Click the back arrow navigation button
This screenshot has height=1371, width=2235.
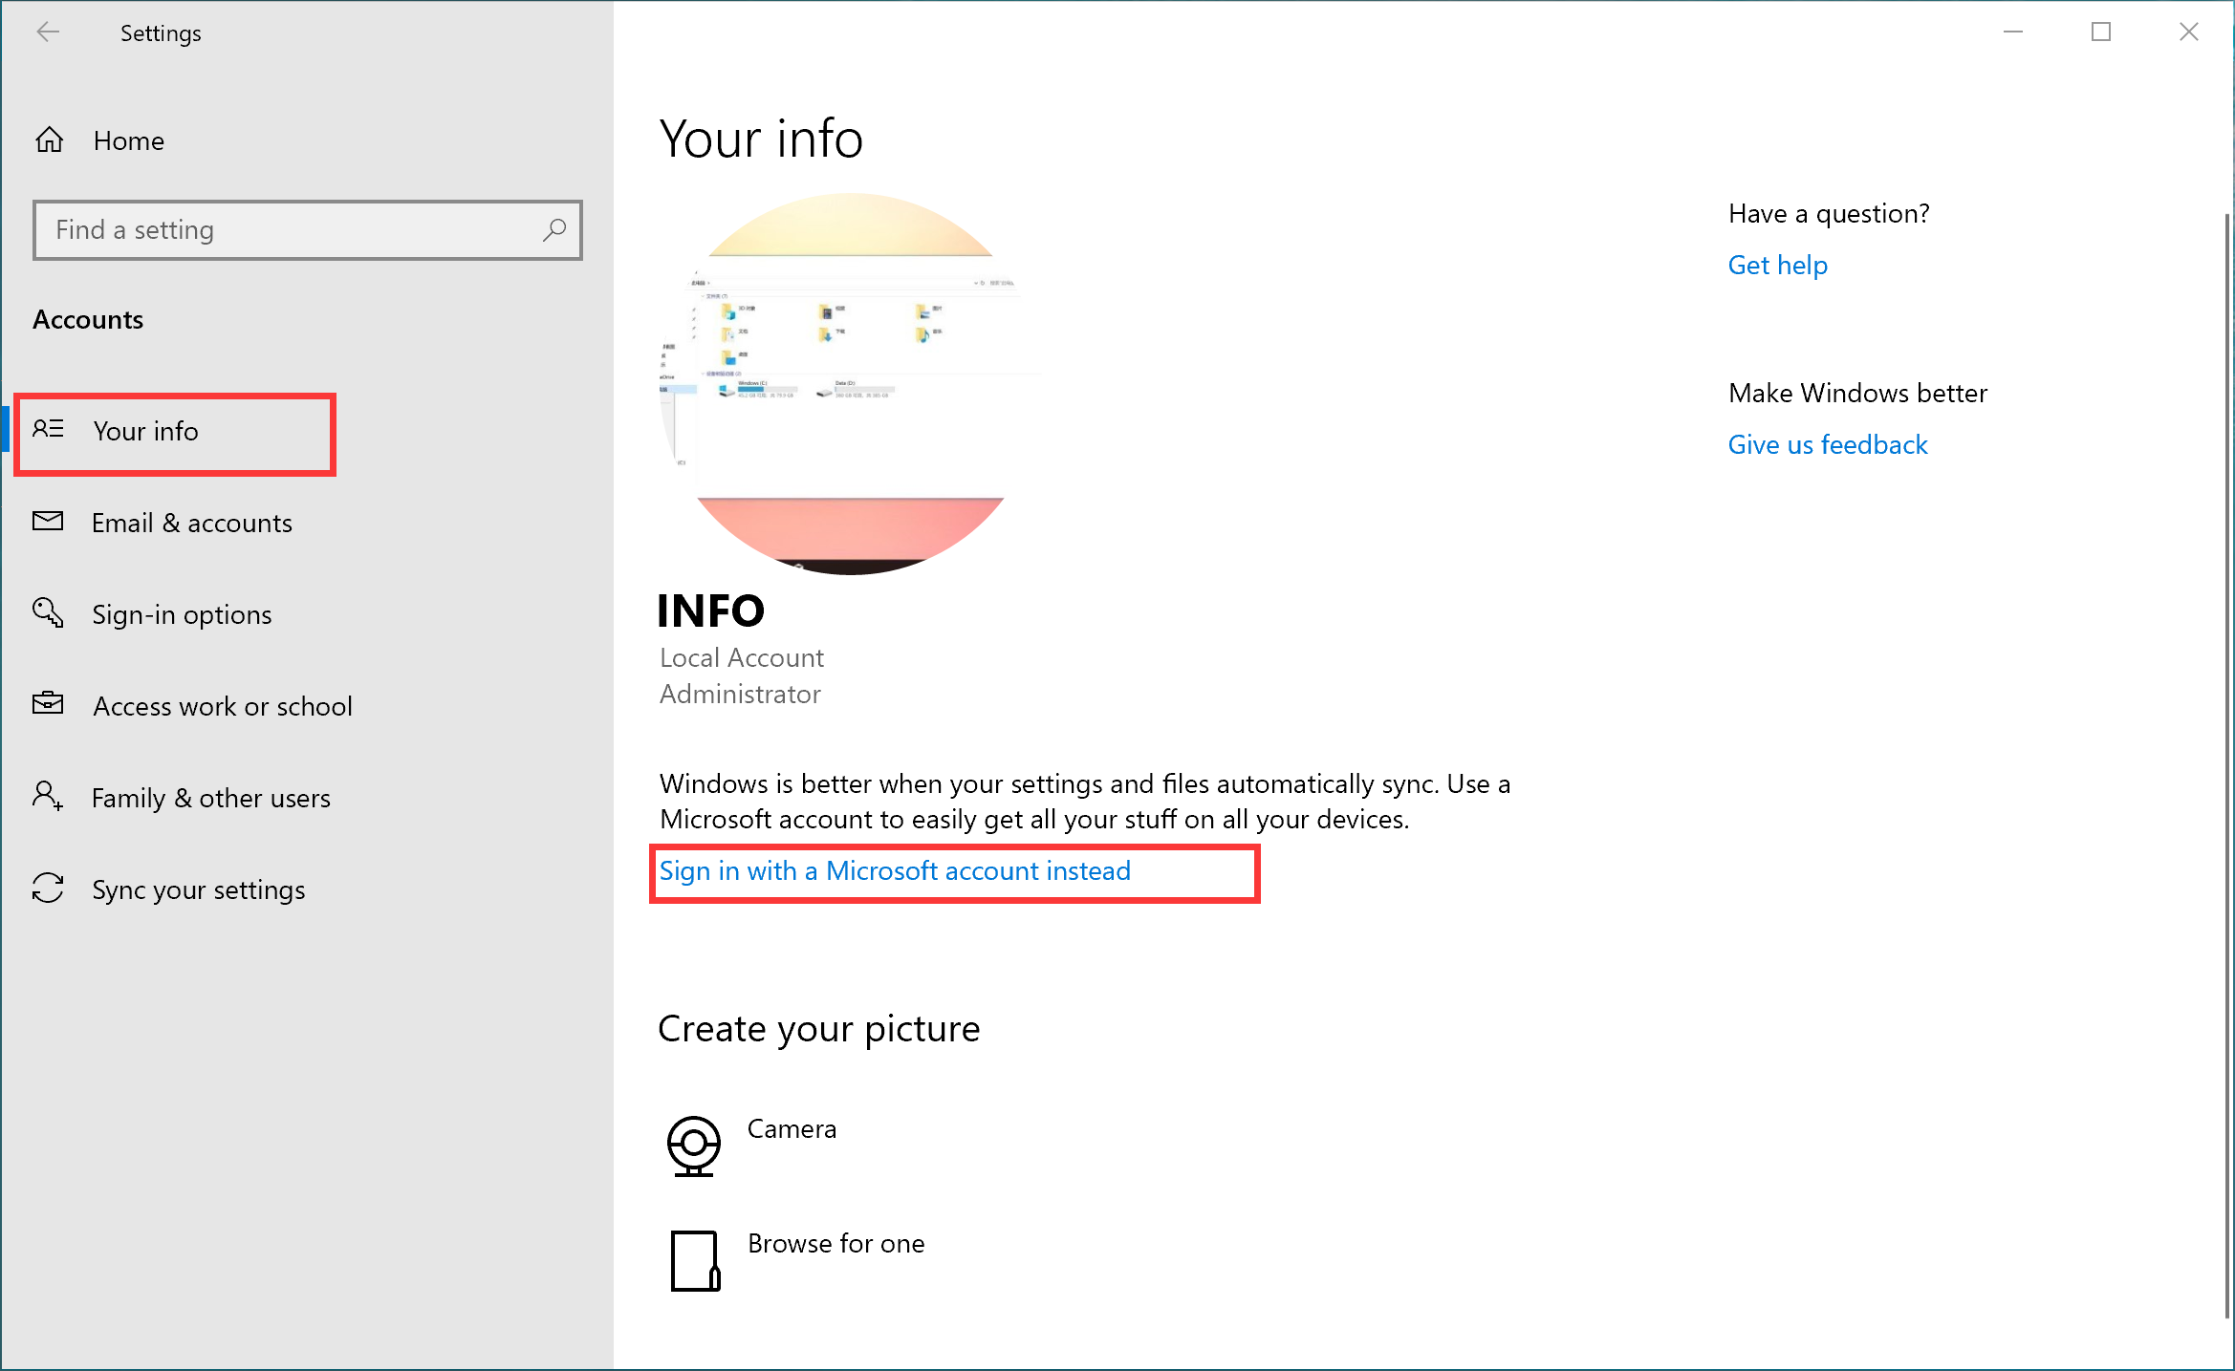pyautogui.click(x=45, y=31)
